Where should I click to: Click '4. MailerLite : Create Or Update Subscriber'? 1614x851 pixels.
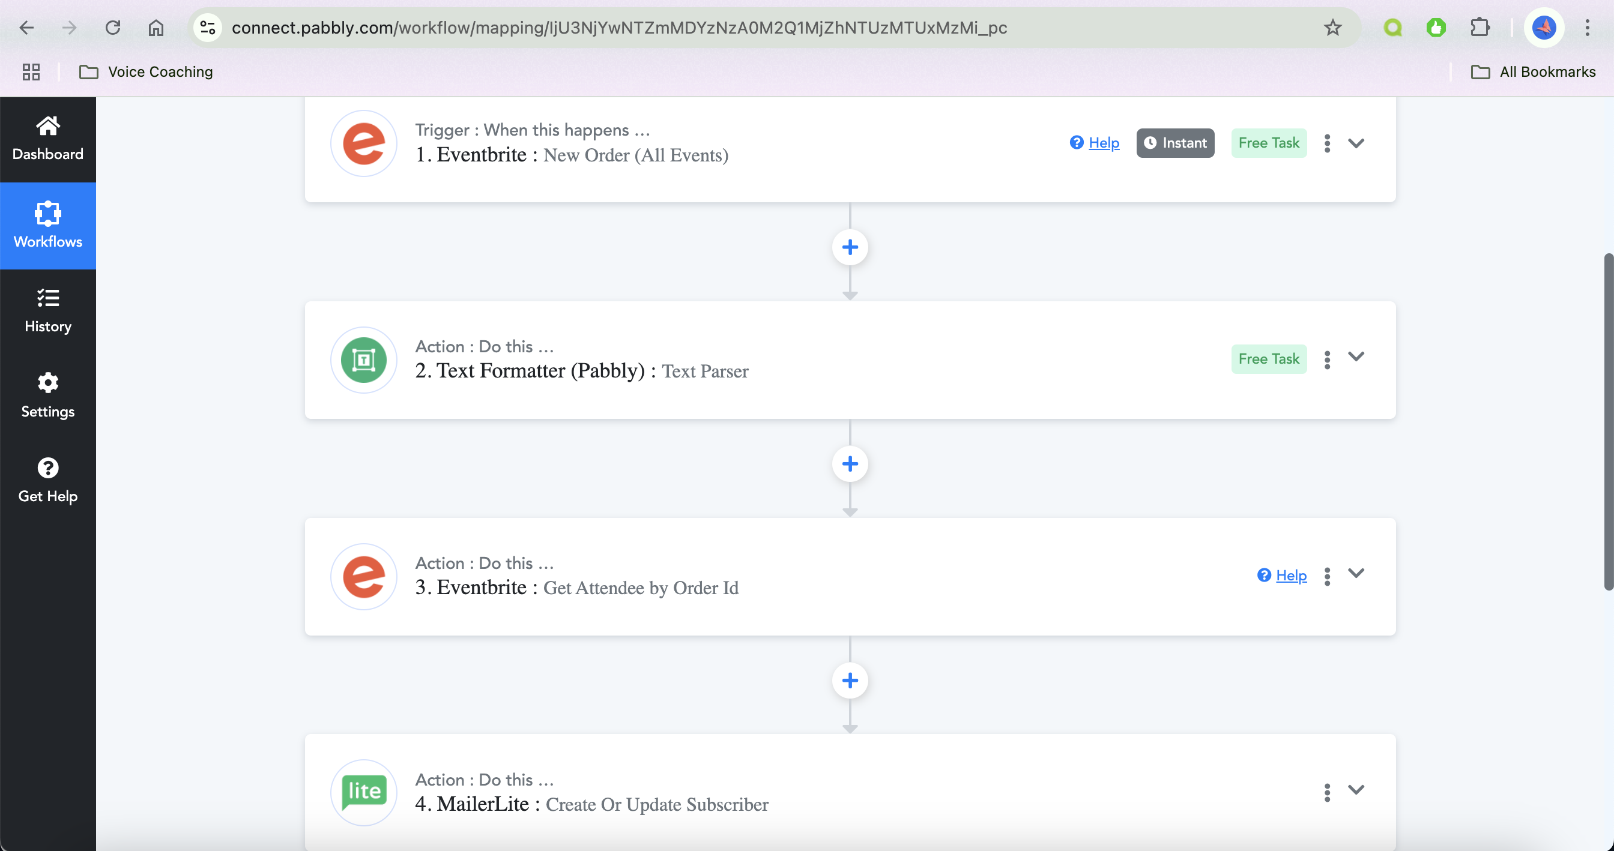(591, 804)
